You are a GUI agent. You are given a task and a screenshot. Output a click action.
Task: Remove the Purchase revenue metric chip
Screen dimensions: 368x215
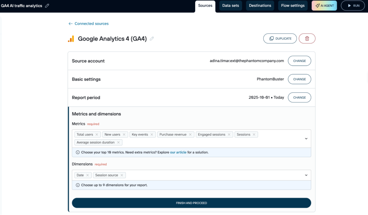pos(190,134)
